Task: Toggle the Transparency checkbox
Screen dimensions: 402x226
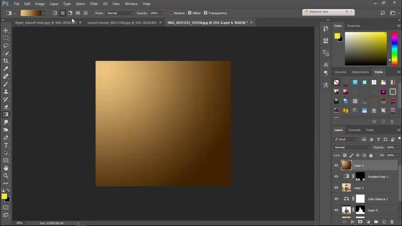Action: [x=205, y=13]
